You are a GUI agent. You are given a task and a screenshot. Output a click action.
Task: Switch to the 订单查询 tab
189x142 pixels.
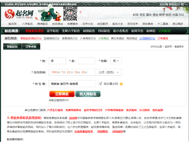(31, 47)
